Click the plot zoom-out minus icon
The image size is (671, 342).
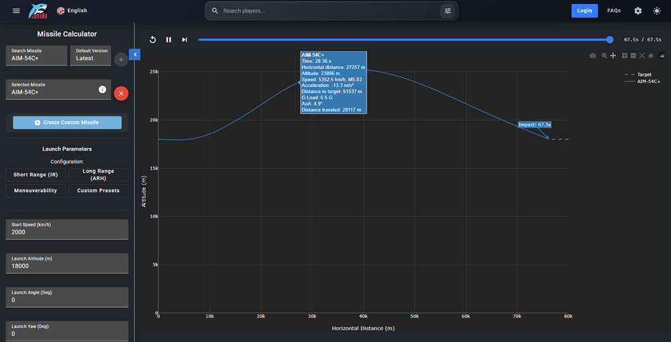[x=633, y=56]
